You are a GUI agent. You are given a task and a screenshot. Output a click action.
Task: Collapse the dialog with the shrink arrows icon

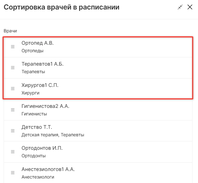coord(180,7)
